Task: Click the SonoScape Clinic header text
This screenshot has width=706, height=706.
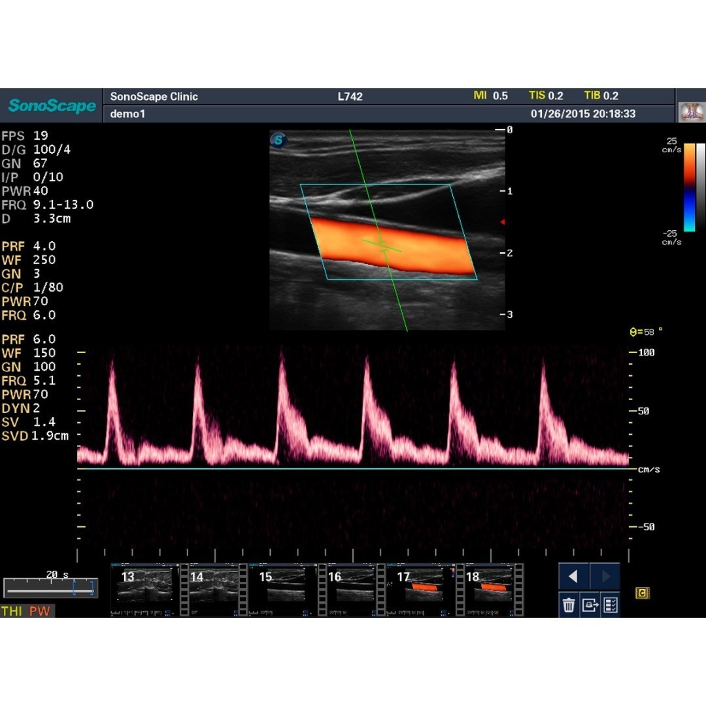Action: (154, 96)
